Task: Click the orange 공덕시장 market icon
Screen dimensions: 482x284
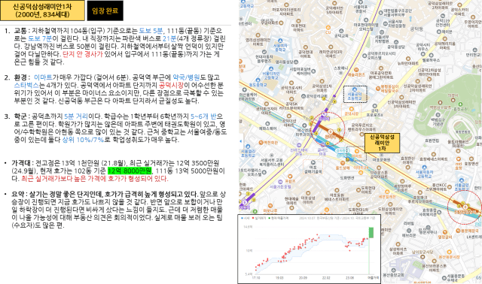Action: click(352, 109)
